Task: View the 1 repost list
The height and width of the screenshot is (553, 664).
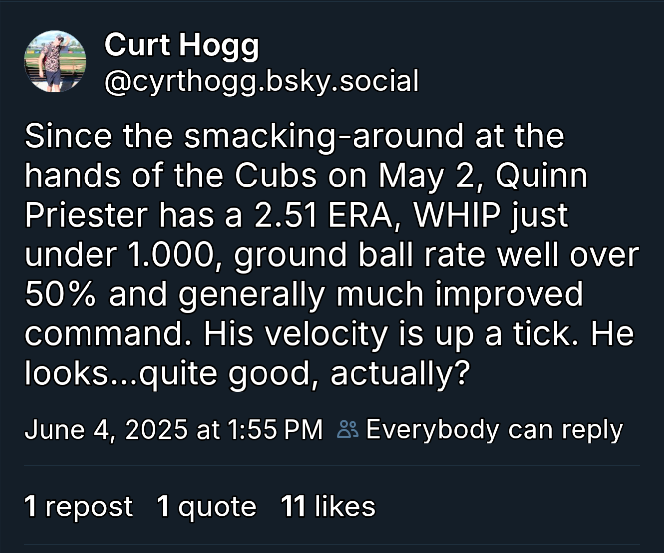Action: click(79, 507)
